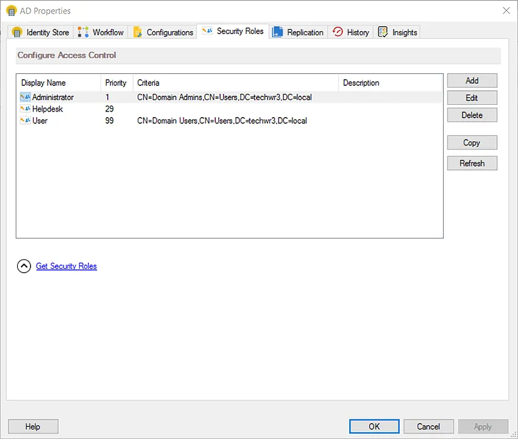Click the Identity Store tab icon
The height and width of the screenshot is (439, 518).
[x=17, y=32]
